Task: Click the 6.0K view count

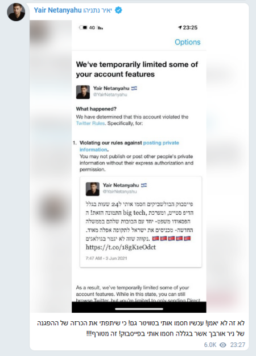Action: (210, 345)
